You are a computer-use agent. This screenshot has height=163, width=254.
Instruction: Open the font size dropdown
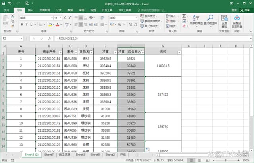click(61, 18)
